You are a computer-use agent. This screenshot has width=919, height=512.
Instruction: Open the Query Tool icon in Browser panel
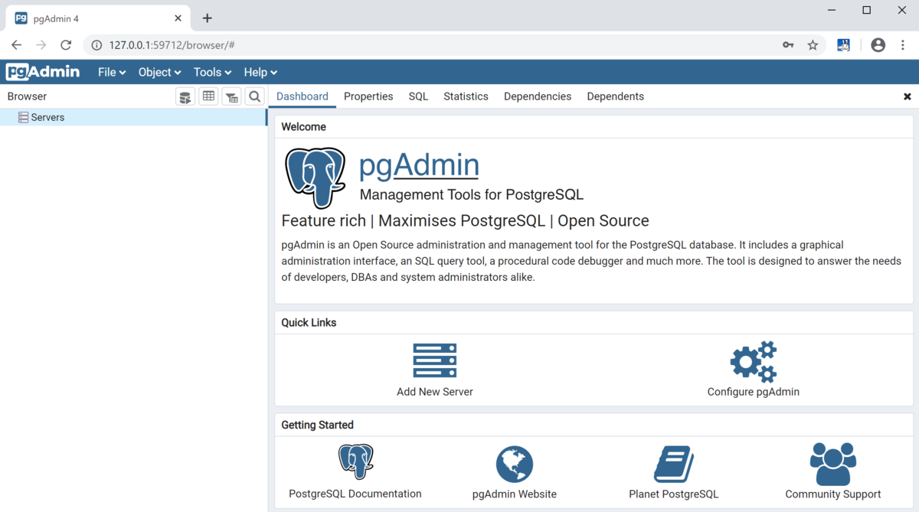185,96
